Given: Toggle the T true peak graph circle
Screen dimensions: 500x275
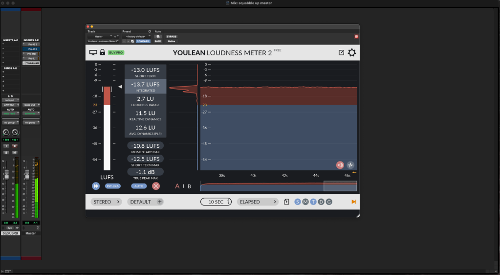Looking at the screenshot, I should (x=313, y=202).
